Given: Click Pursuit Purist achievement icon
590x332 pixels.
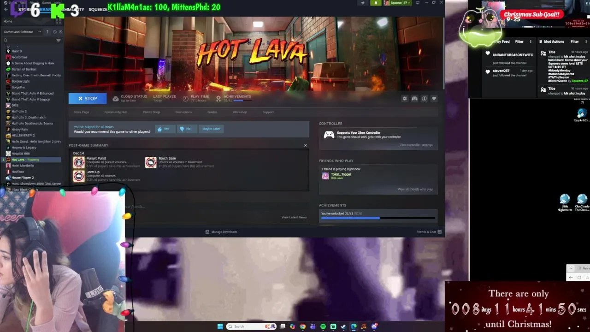Looking at the screenshot, I should [79, 162].
